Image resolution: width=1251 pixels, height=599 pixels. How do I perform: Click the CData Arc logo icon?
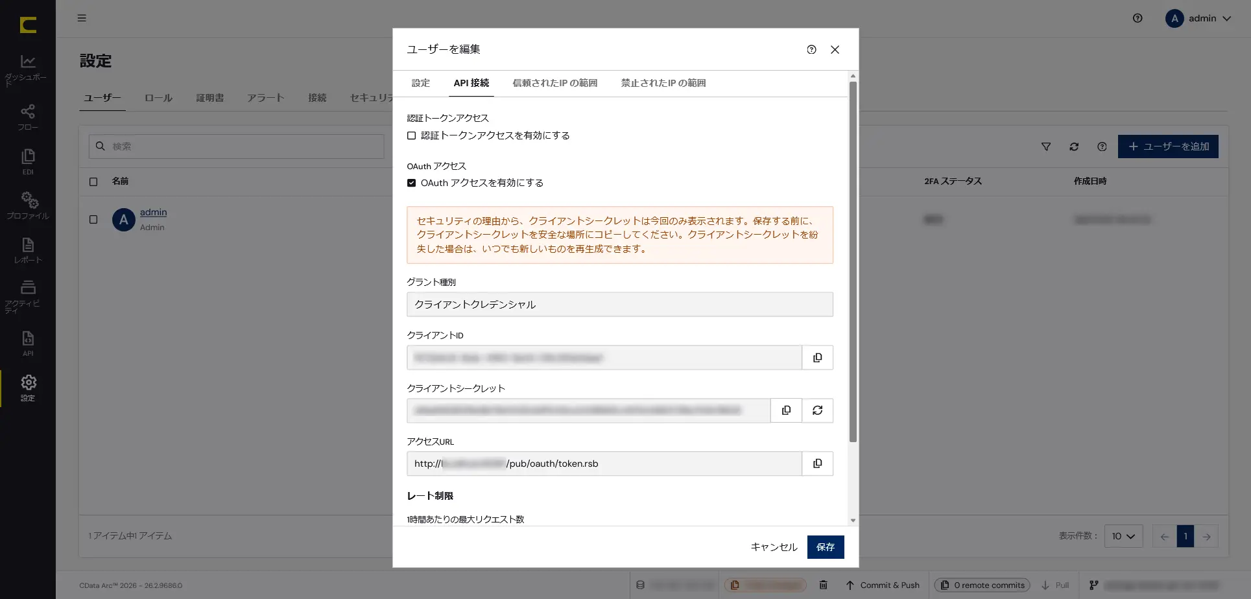[28, 25]
